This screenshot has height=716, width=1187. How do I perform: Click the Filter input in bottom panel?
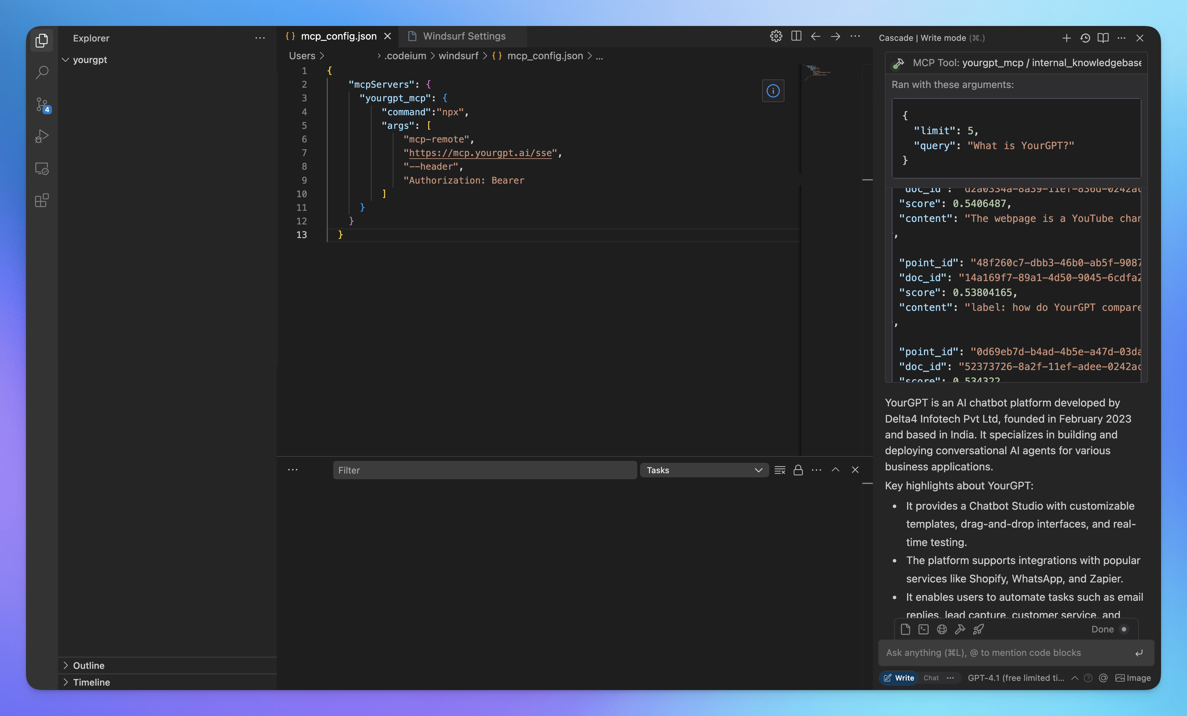click(485, 470)
